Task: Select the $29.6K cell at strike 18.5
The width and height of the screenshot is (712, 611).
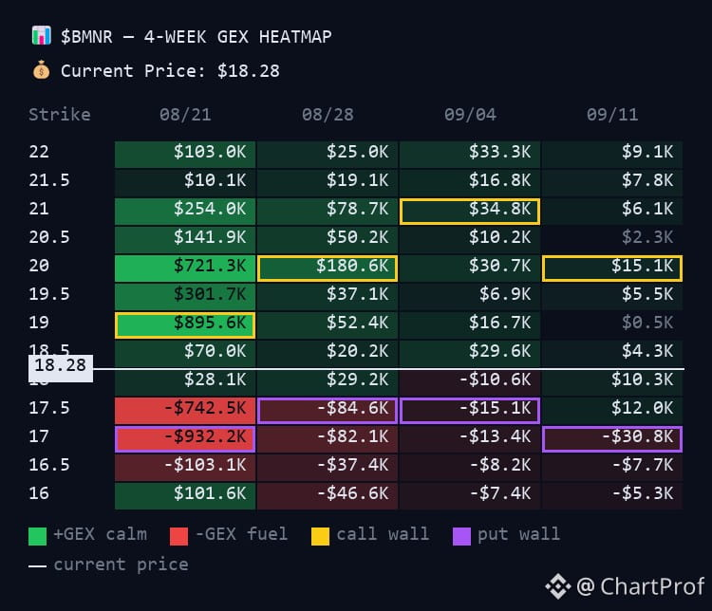Action: pos(470,354)
